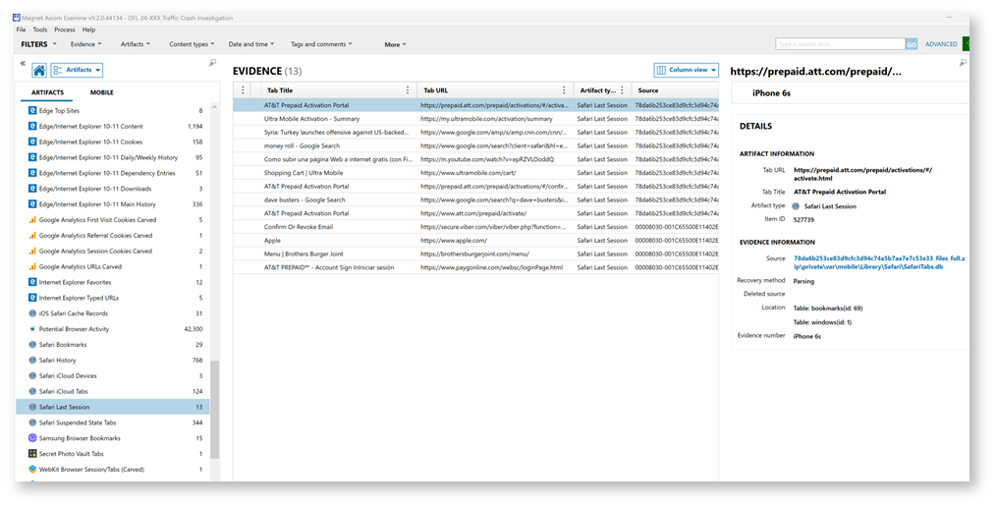This screenshot has width=996, height=508.
Task: Select AT&T PREPAID Account Sign row
Action: pyautogui.click(x=475, y=267)
